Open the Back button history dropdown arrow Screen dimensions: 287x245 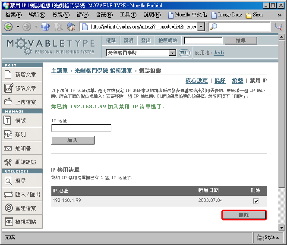pyautogui.click(x=18, y=27)
